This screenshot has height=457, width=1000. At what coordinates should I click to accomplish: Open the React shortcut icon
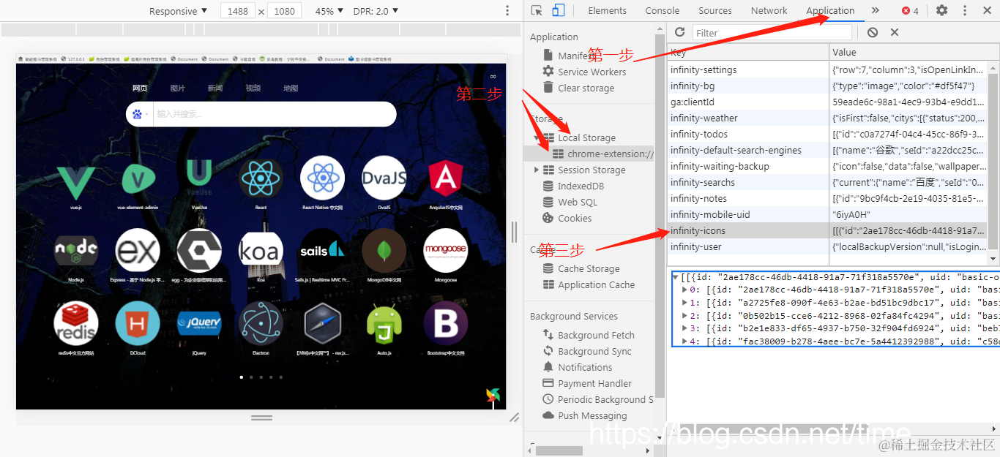[261, 178]
